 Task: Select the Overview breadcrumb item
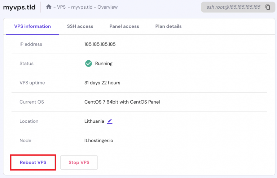[107, 7]
